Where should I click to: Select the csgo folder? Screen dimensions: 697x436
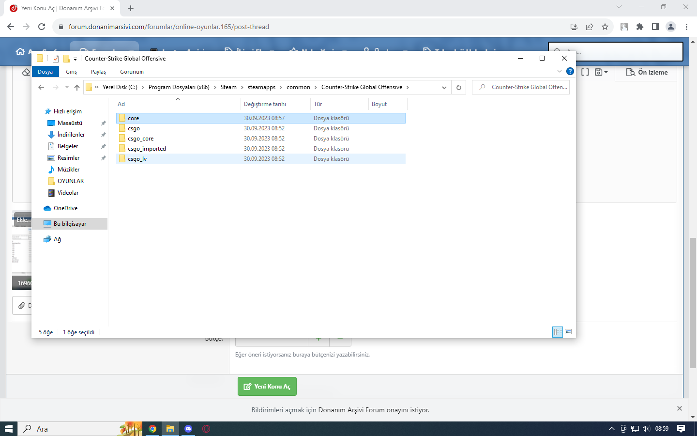pyautogui.click(x=261, y=128)
